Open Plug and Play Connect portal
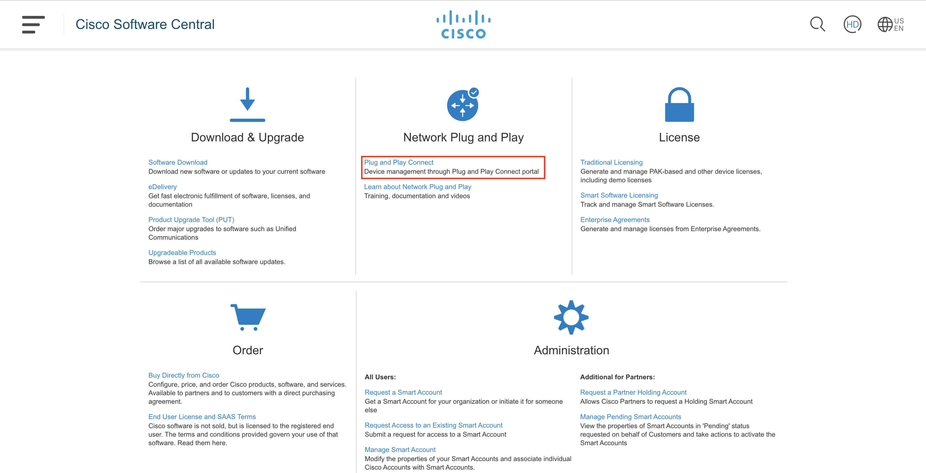The width and height of the screenshot is (926, 473). pyautogui.click(x=399, y=162)
